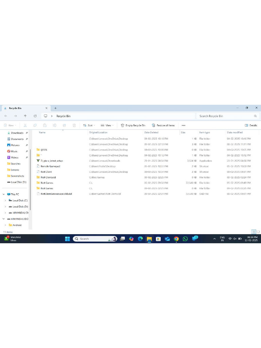Open the Lenovo folder in sidebar

pyautogui.click(x=15, y=170)
